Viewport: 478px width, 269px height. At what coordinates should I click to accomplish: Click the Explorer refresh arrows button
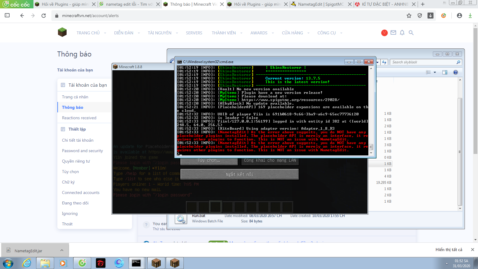(x=384, y=62)
